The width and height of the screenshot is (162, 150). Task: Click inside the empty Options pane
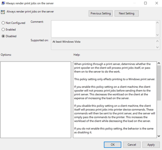coord(36,100)
